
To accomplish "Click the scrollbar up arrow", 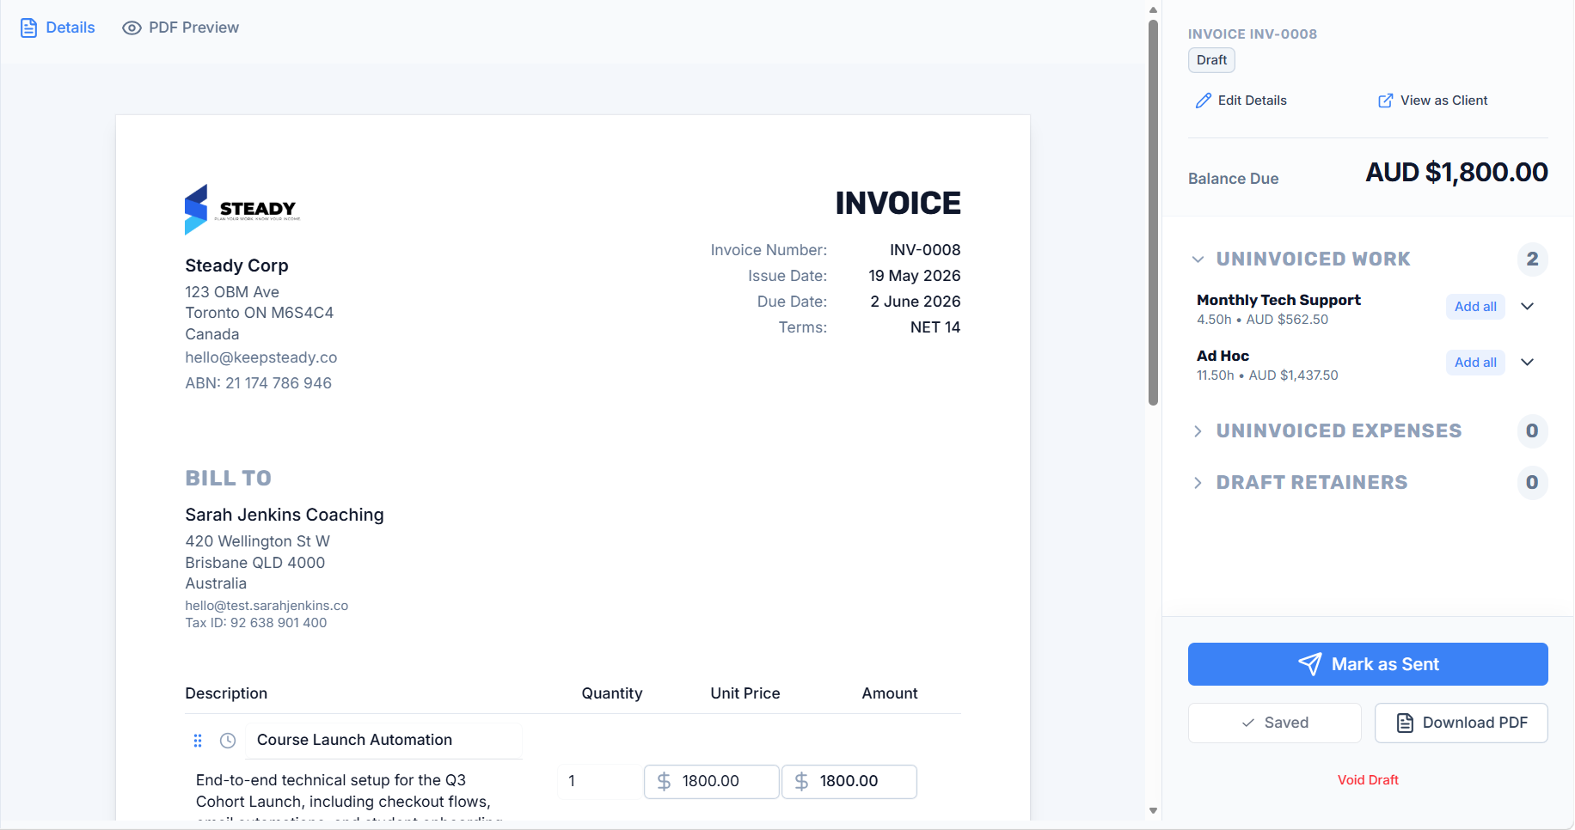I will coord(1153,10).
